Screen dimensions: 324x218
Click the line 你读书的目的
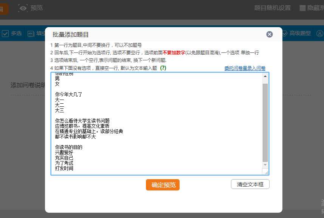68,147
